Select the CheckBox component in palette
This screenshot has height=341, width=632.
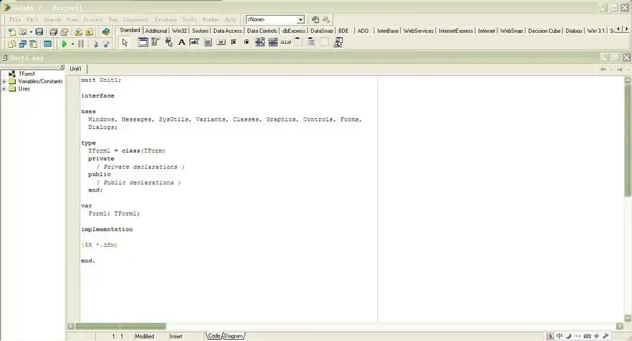(x=234, y=42)
